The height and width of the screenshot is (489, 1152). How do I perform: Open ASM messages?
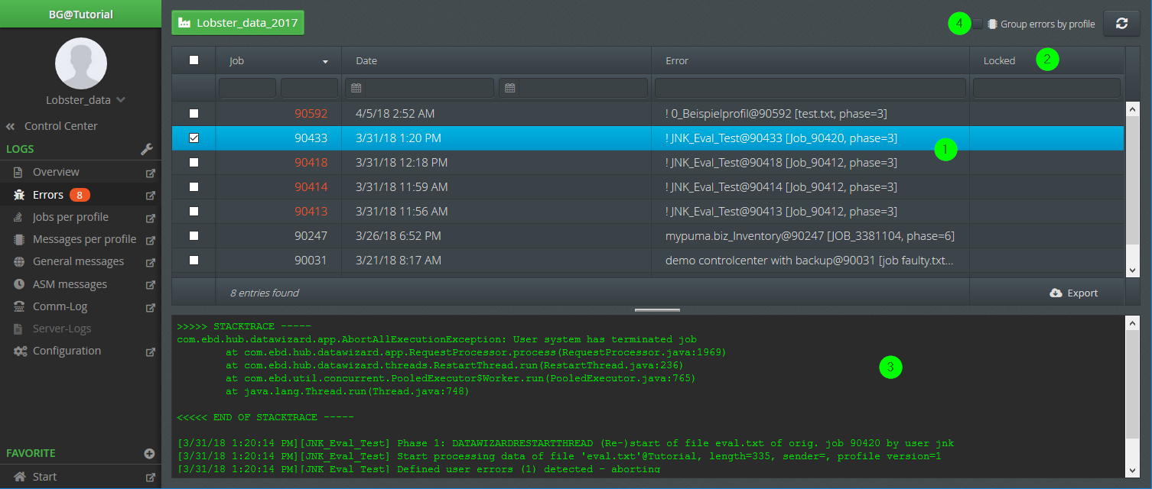coord(70,284)
